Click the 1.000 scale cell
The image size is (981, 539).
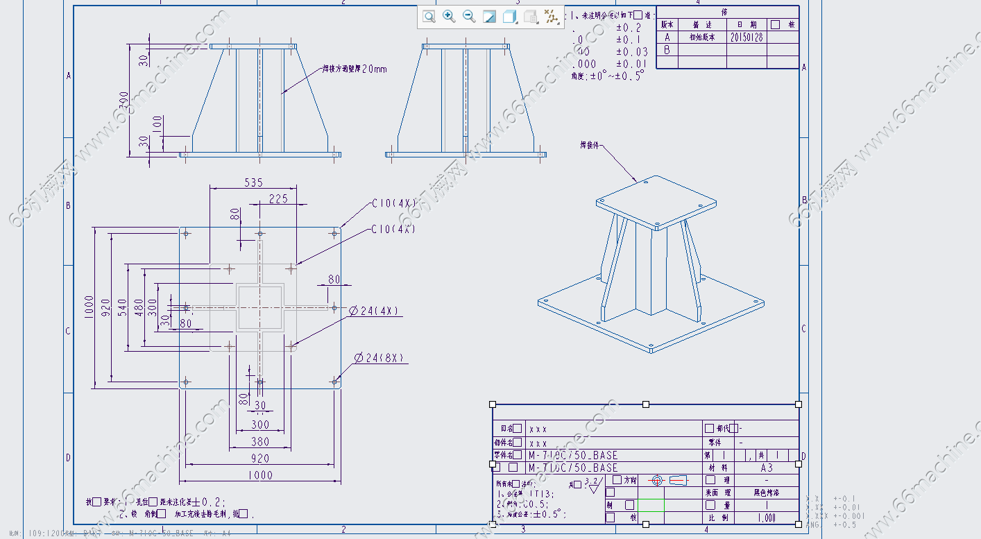tap(766, 517)
